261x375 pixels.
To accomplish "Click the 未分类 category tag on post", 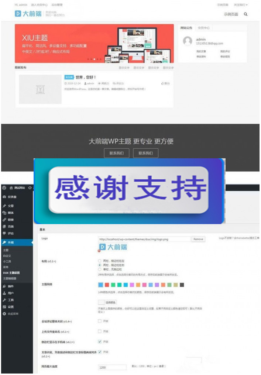I will point(69,77).
